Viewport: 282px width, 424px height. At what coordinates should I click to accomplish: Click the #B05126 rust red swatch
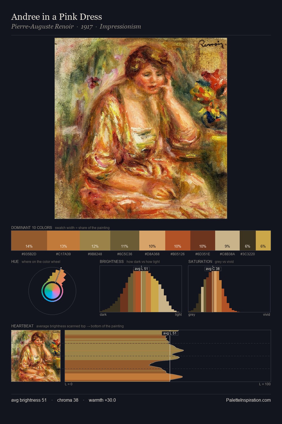coord(178,241)
